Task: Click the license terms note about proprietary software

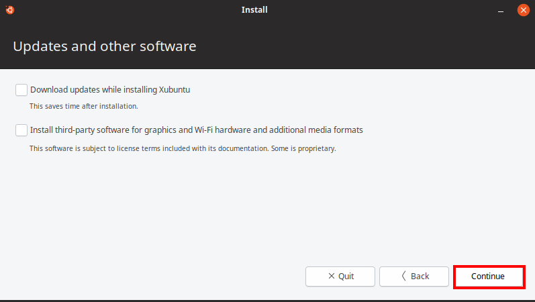Action: pos(183,148)
